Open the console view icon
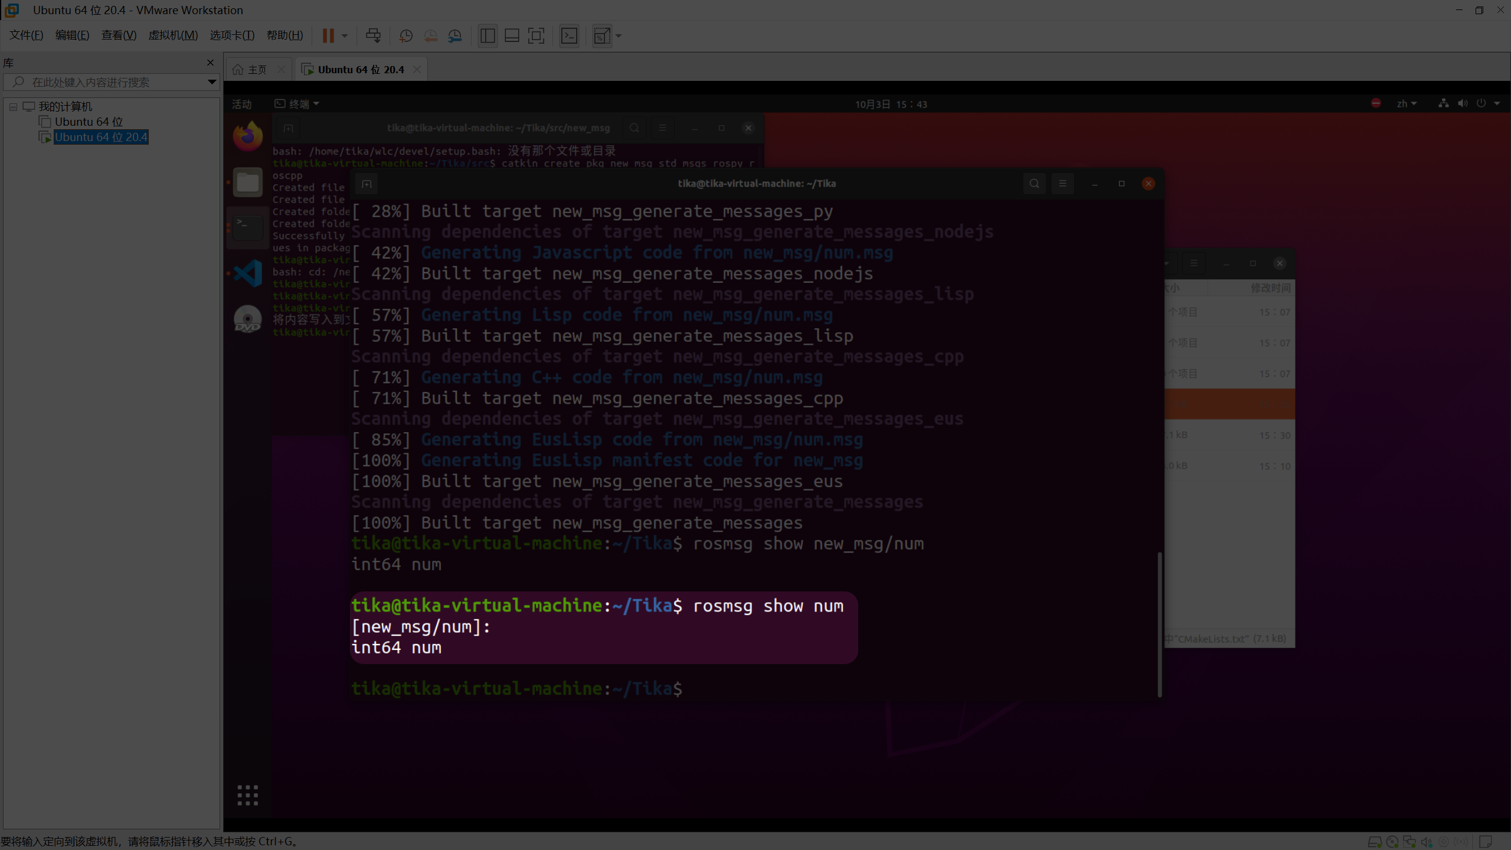The height and width of the screenshot is (850, 1511). [569, 36]
